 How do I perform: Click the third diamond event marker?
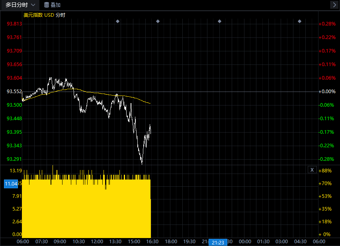pos(219,21)
